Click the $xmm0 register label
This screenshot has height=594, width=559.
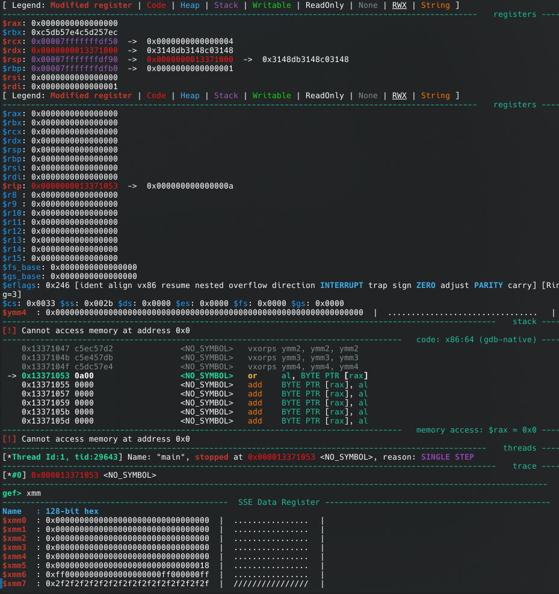14,521
